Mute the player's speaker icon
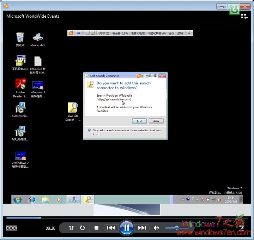This screenshot has width=254, height=240. pos(156,228)
